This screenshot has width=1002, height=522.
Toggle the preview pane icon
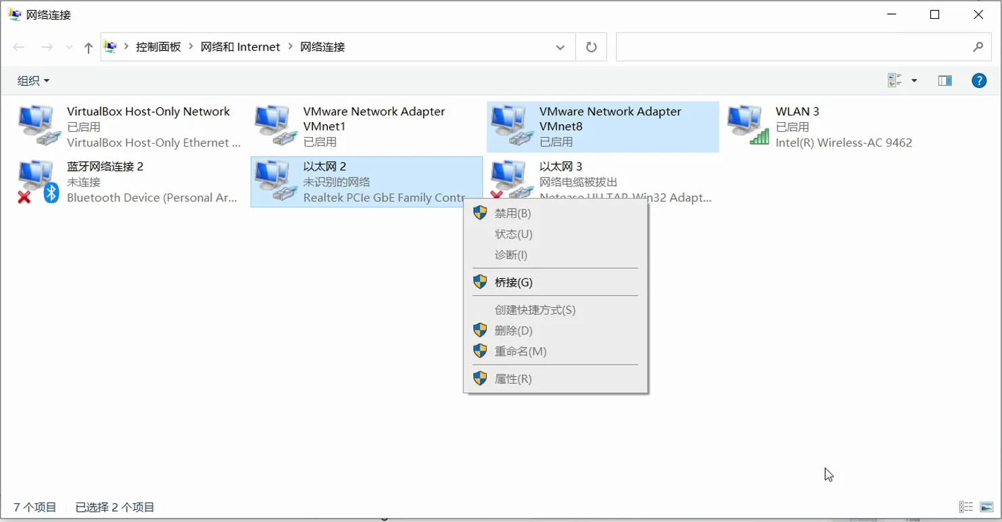click(x=945, y=81)
